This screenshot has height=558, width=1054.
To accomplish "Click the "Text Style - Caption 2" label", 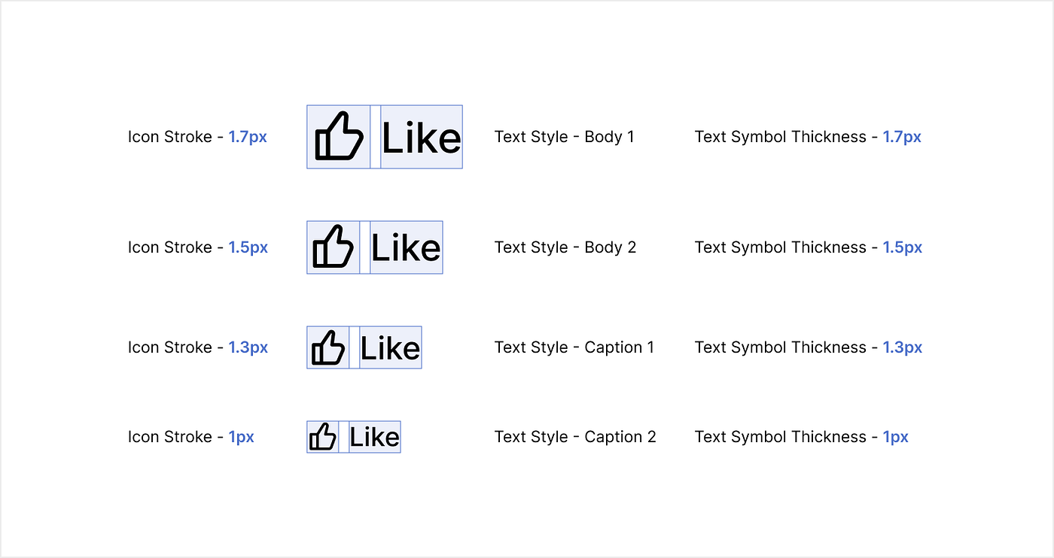I will (575, 437).
